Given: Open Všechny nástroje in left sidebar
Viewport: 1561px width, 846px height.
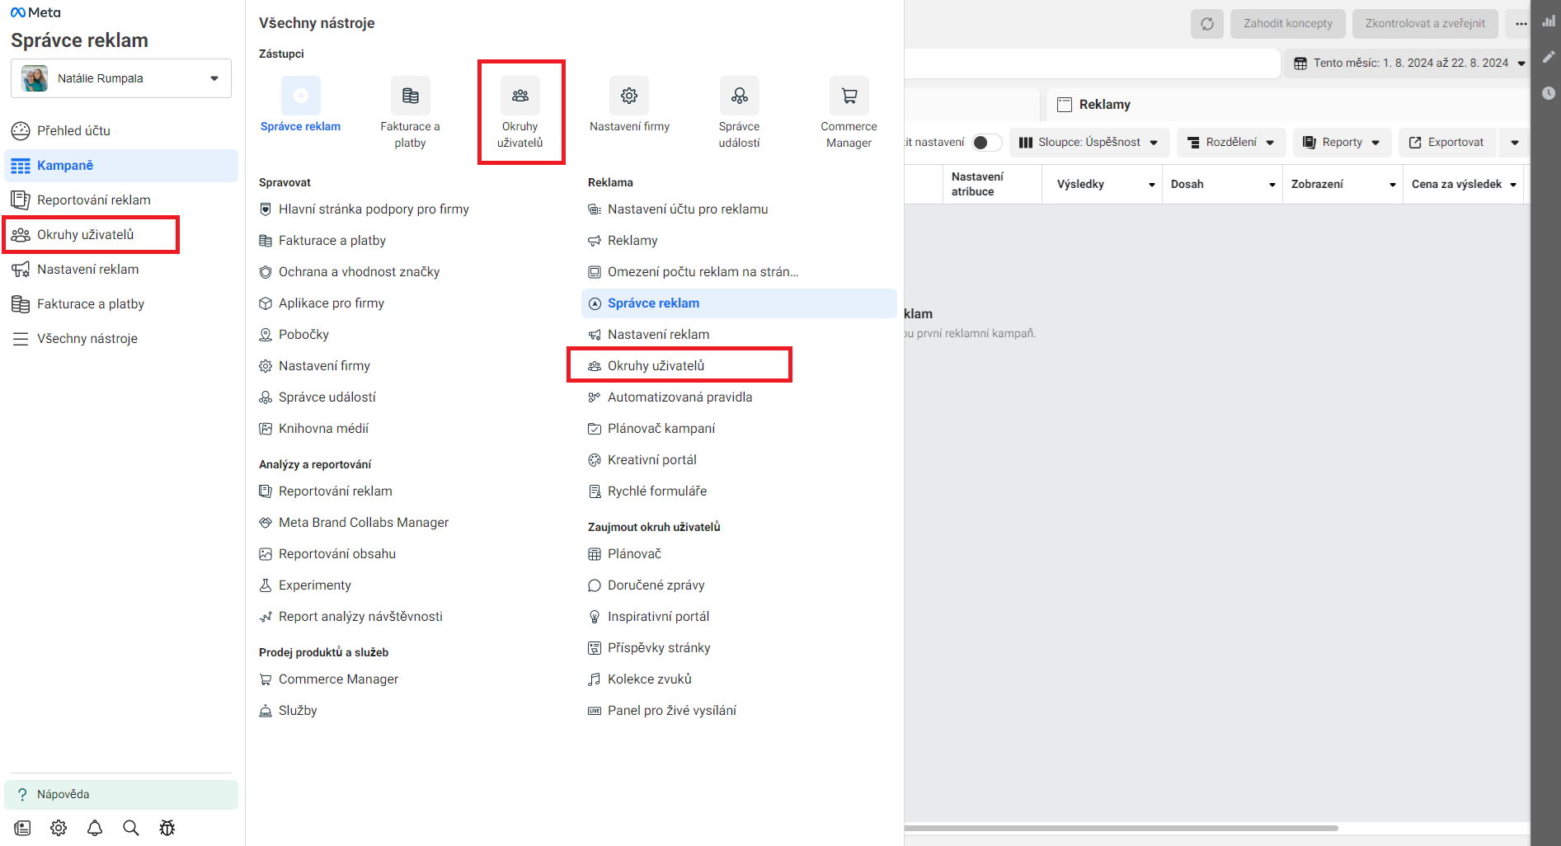Looking at the screenshot, I should point(121,338).
